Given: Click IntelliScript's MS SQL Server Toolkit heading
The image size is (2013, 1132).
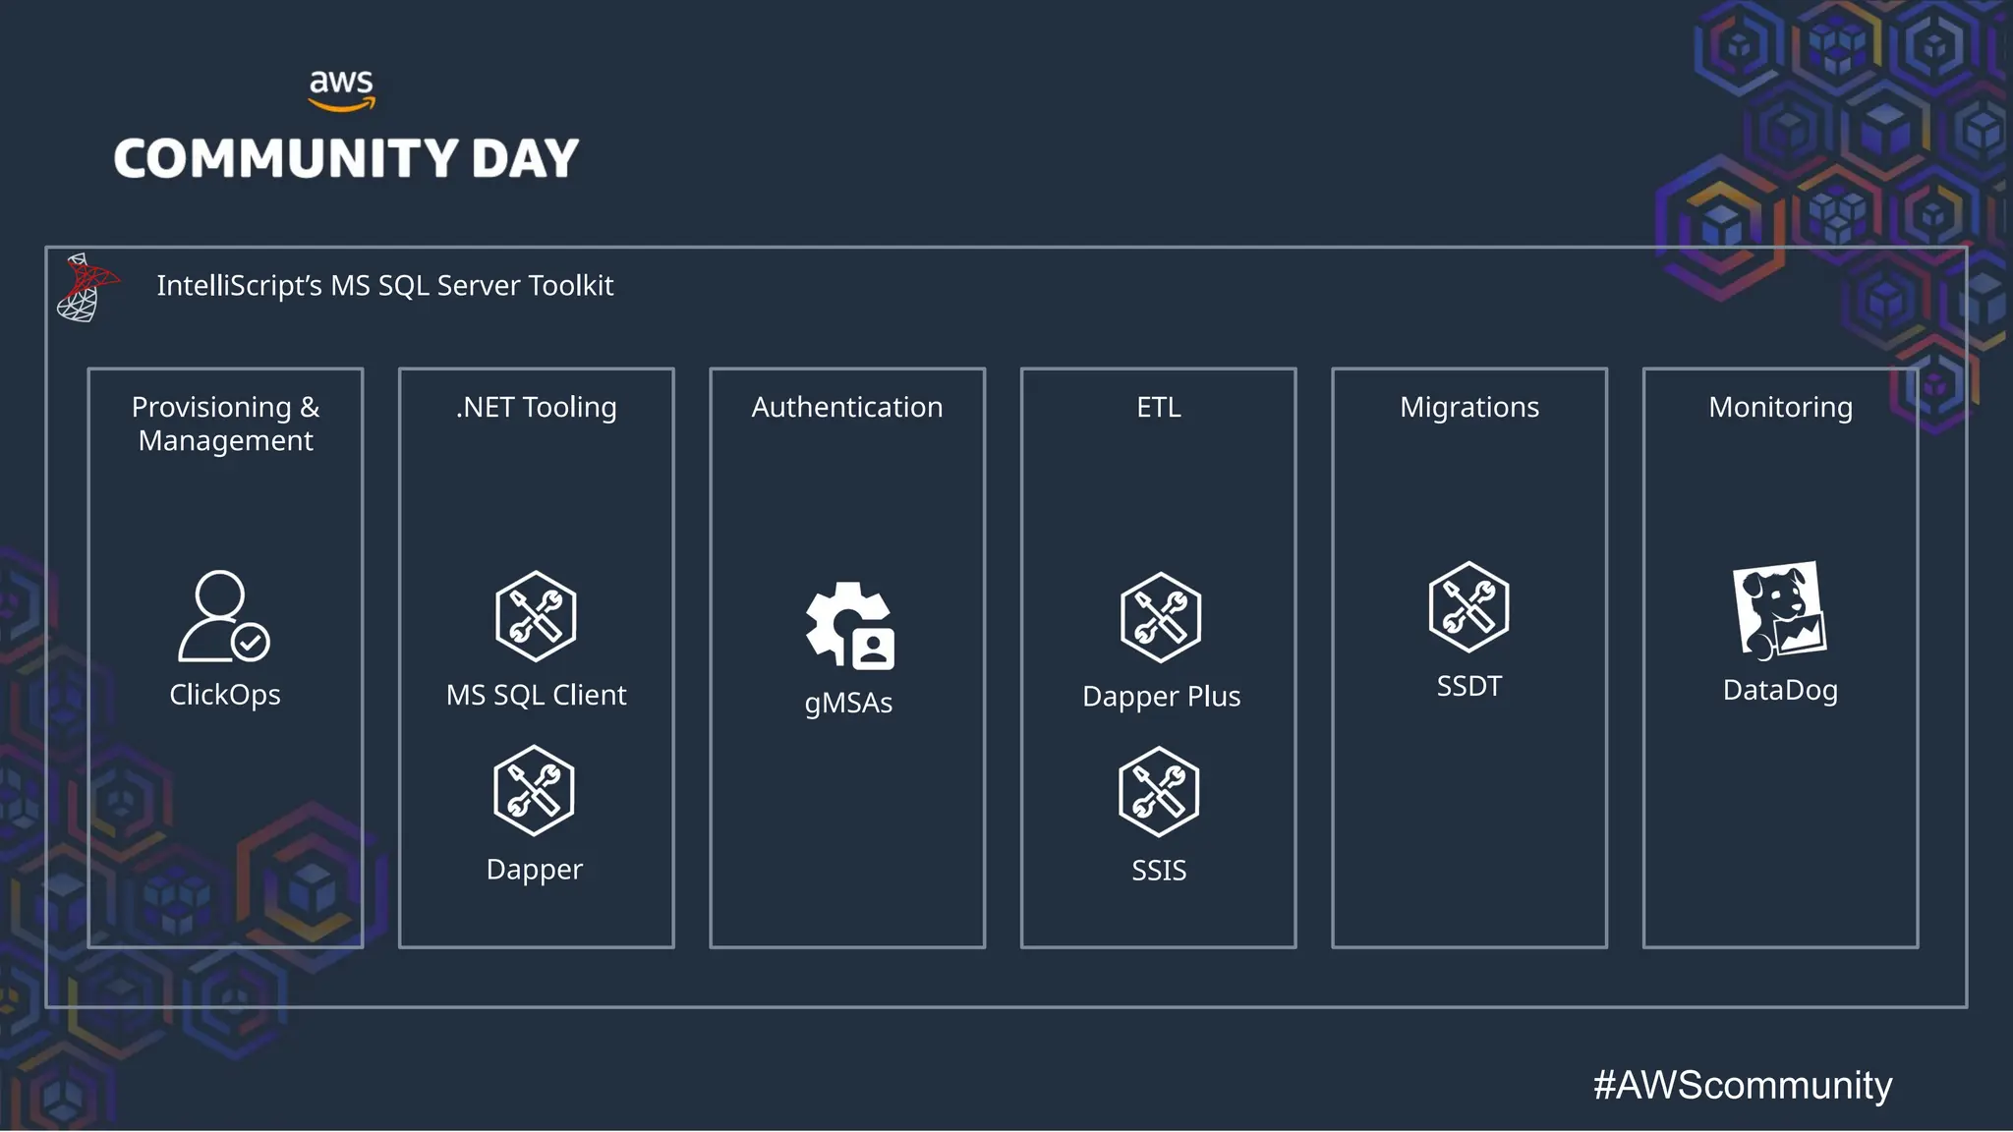Looking at the screenshot, I should click(x=385, y=286).
